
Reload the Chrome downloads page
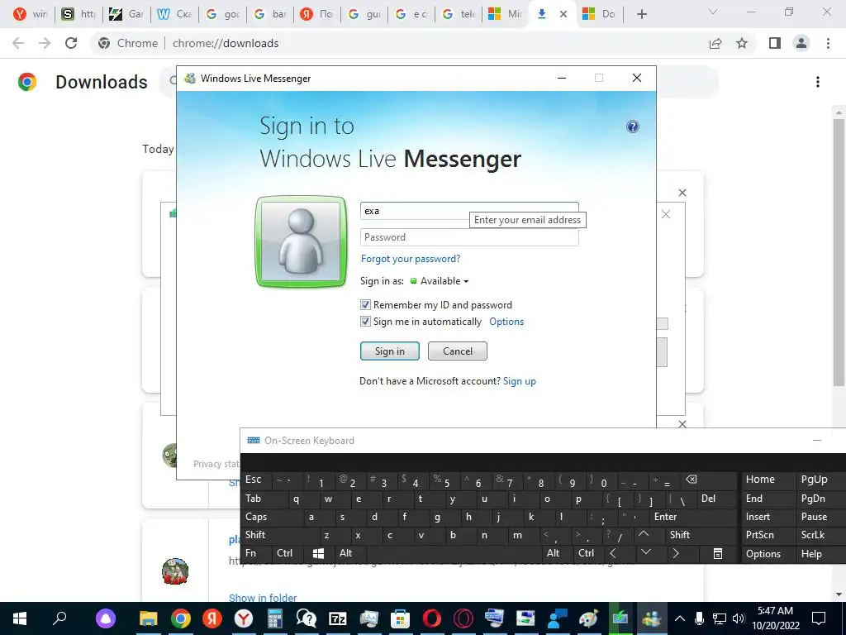click(71, 43)
